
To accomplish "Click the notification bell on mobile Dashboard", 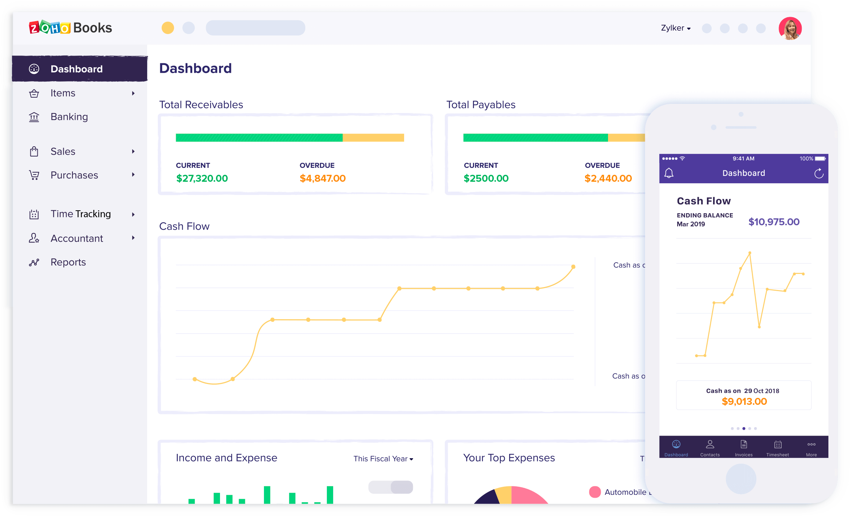I will (669, 173).
